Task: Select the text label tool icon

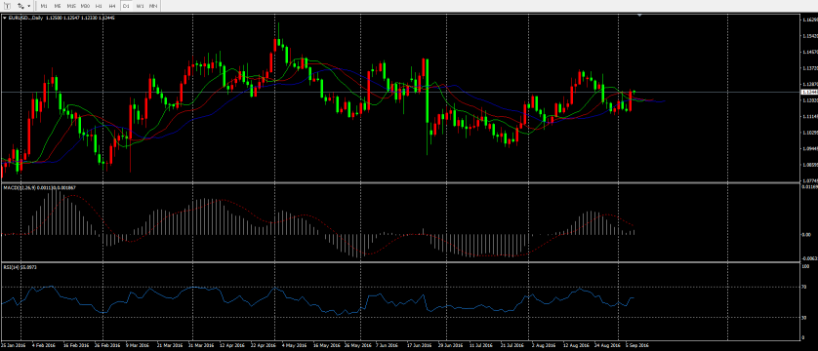Action: (7, 6)
